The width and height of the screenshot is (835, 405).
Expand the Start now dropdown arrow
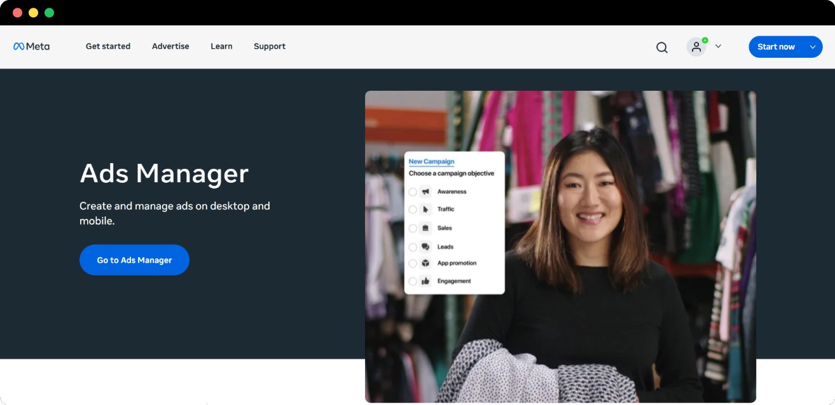pyautogui.click(x=812, y=47)
